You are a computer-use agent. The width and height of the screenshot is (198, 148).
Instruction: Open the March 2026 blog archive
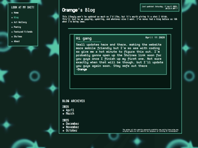[x=70, y=114]
